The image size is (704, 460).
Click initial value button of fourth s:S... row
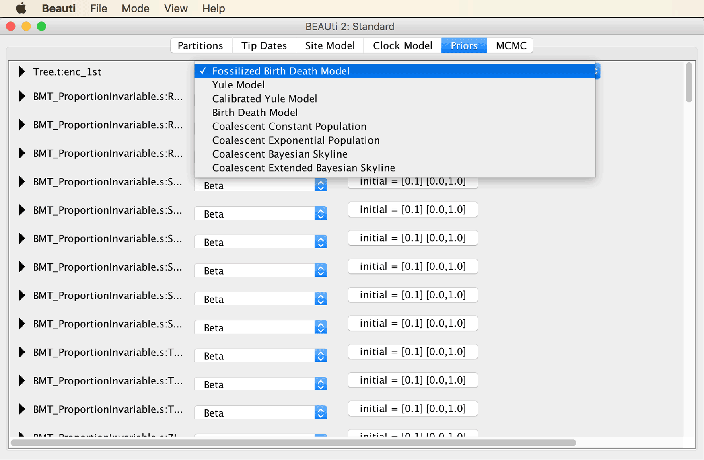click(413, 267)
